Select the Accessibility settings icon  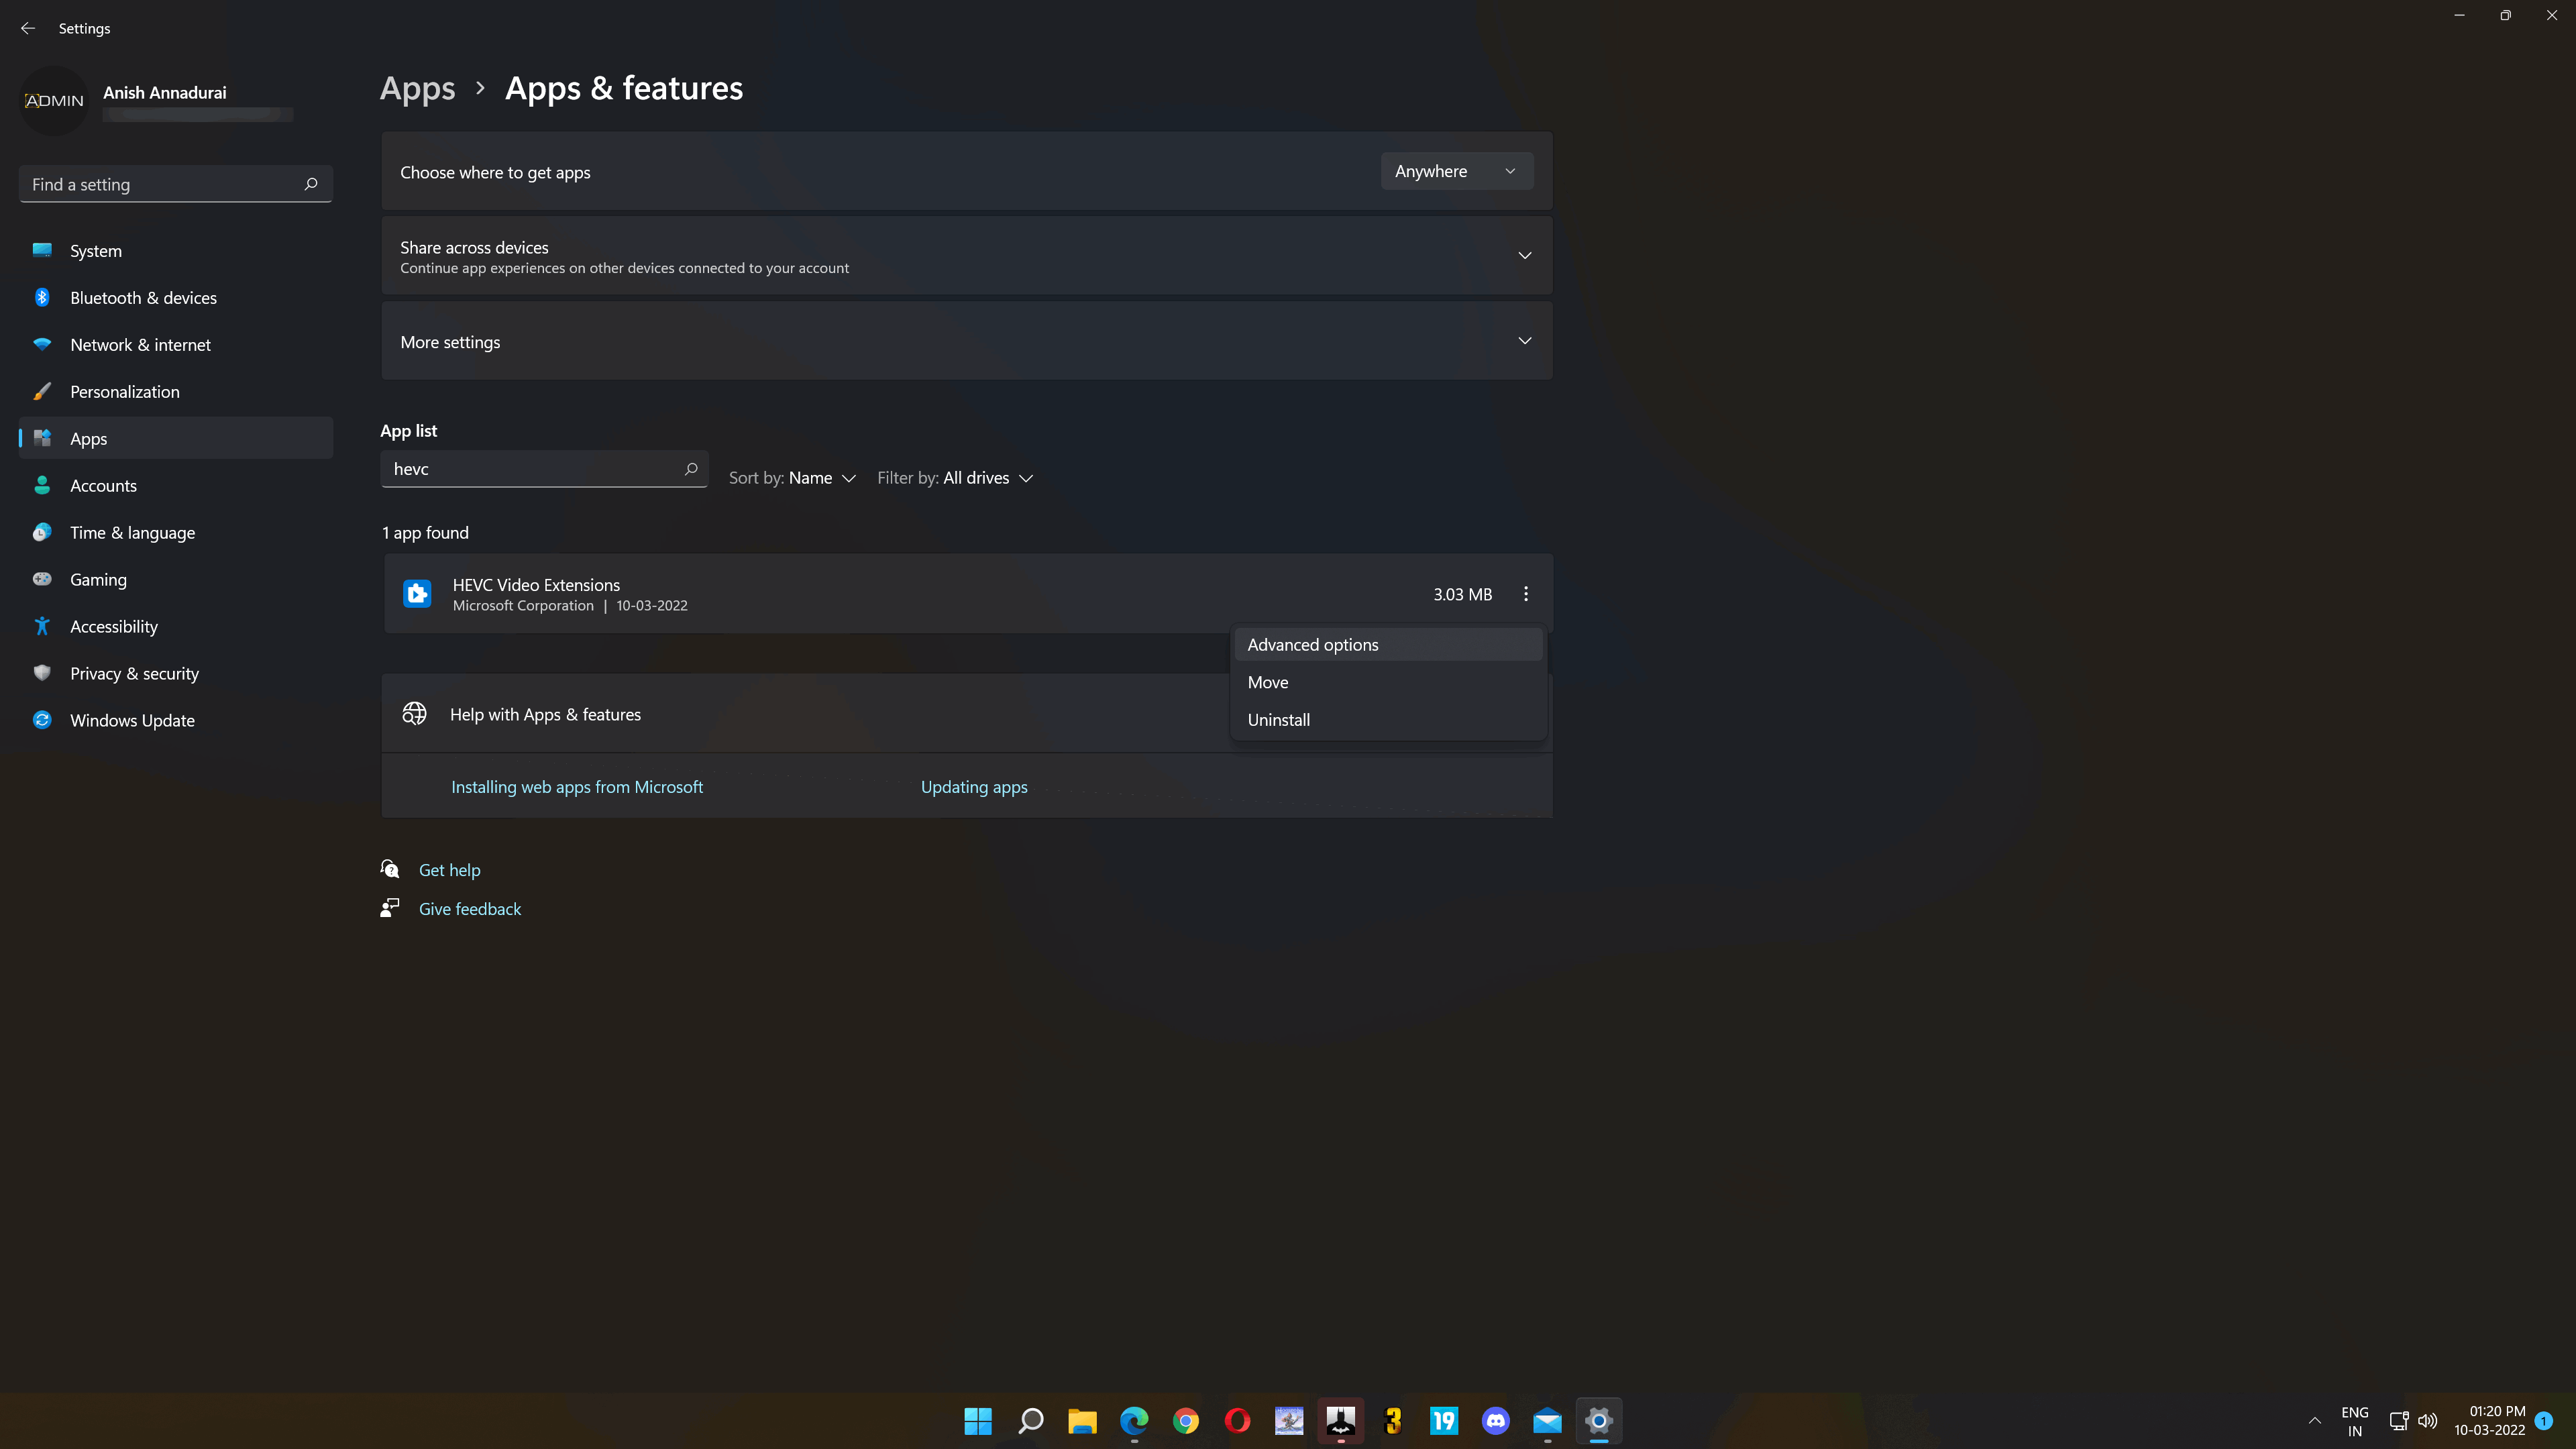tap(42, 625)
